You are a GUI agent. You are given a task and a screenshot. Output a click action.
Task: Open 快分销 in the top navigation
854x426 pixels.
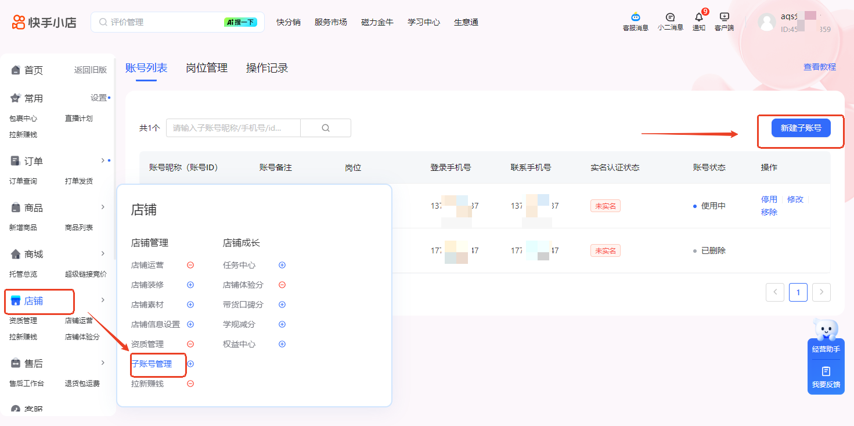tap(289, 22)
